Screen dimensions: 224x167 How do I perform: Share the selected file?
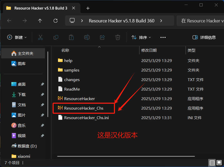(x=102, y=37)
